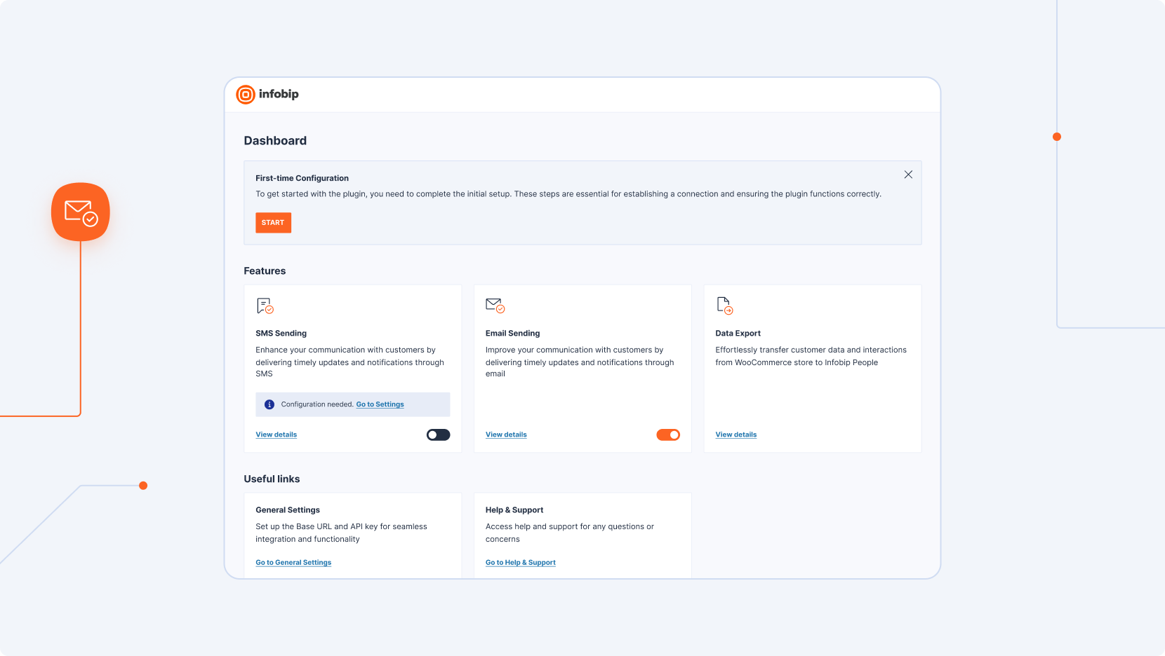Click the Data Export document icon
This screenshot has width=1165, height=656.
(724, 306)
